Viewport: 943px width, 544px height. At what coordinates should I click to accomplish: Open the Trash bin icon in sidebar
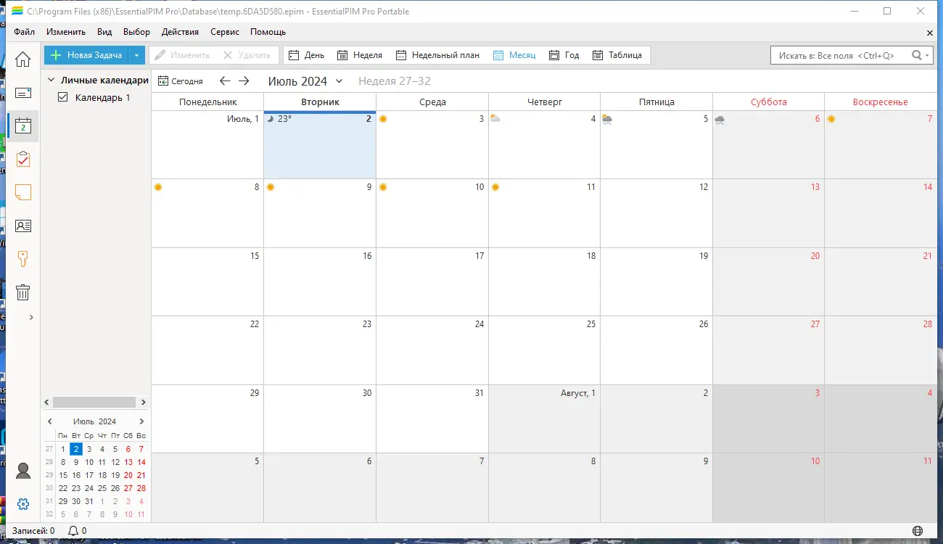coord(23,292)
